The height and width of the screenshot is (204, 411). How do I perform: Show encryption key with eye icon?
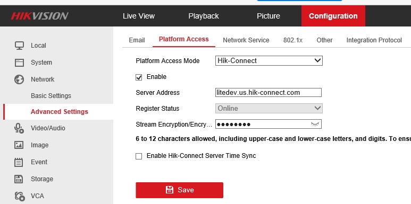(x=315, y=124)
